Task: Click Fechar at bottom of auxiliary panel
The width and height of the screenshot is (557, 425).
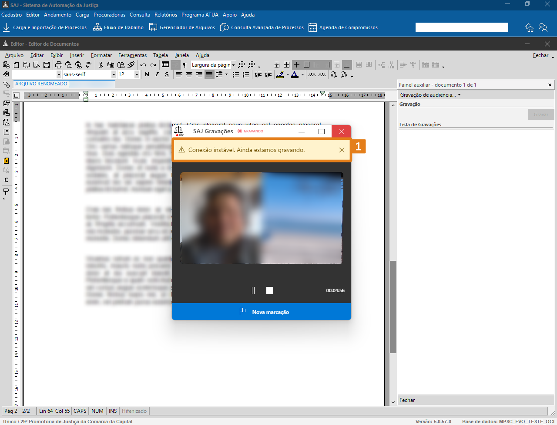Action: (407, 400)
